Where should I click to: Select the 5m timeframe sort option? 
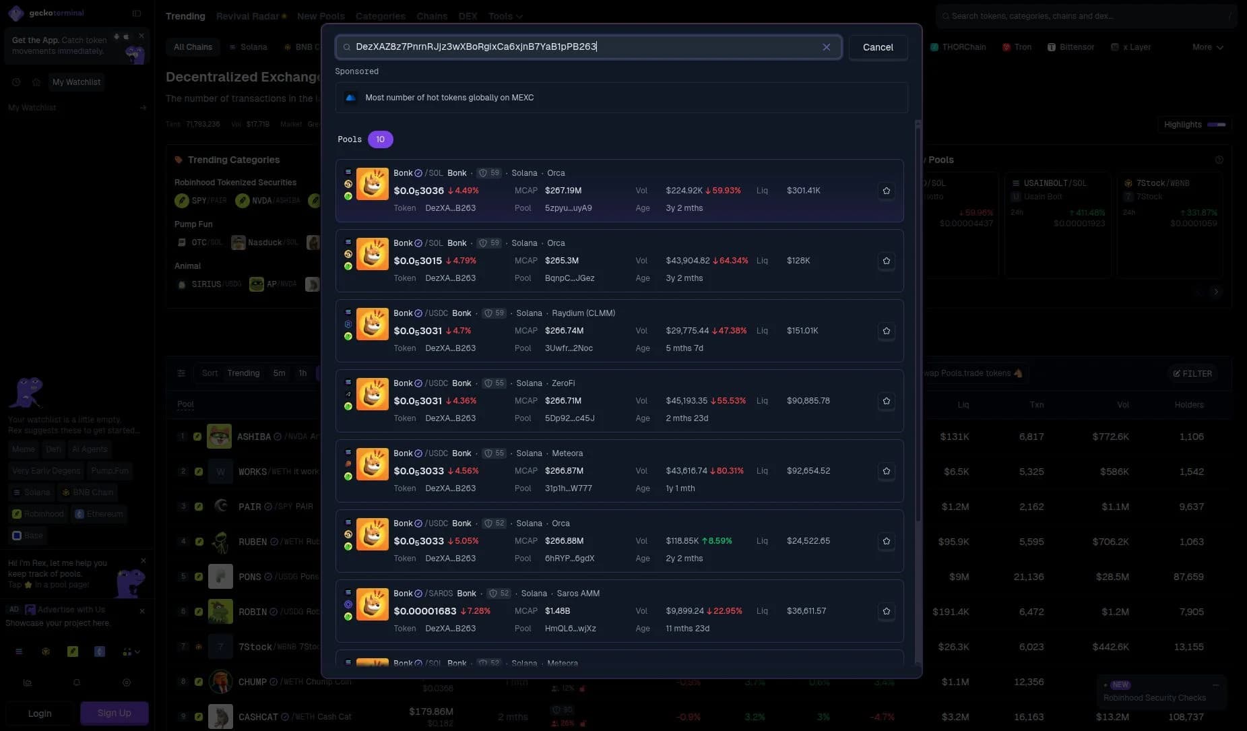coord(279,373)
